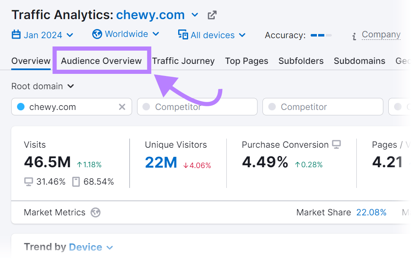
Task: Click the globe icon beside Market Metrics
Action: click(95, 212)
